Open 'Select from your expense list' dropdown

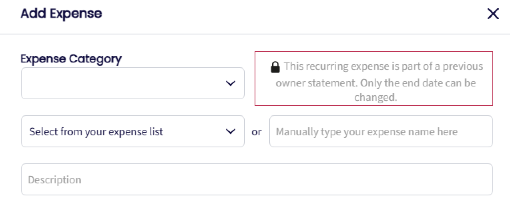pyautogui.click(x=133, y=131)
